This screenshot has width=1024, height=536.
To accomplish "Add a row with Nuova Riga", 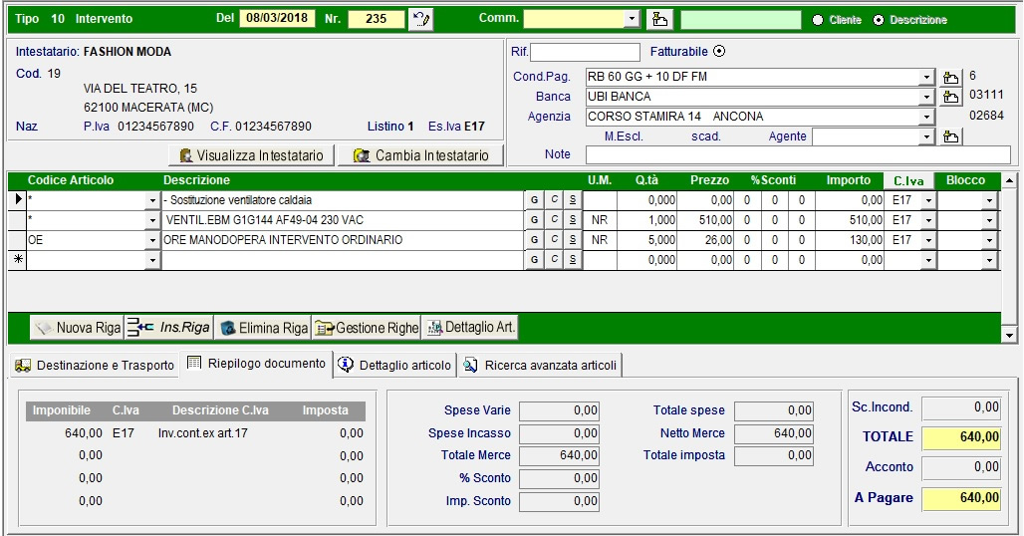I will coord(77,328).
